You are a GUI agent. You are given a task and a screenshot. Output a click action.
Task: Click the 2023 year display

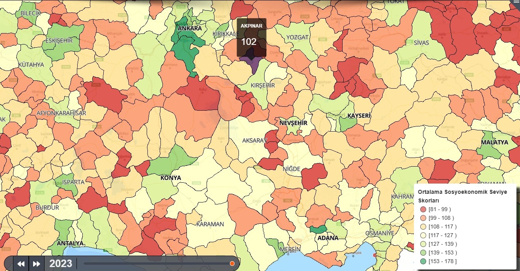(x=61, y=264)
